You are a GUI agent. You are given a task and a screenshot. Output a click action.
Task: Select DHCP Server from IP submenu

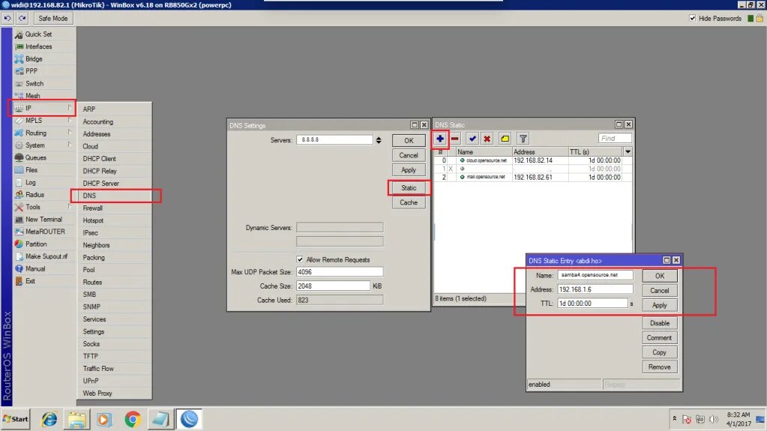(x=115, y=183)
